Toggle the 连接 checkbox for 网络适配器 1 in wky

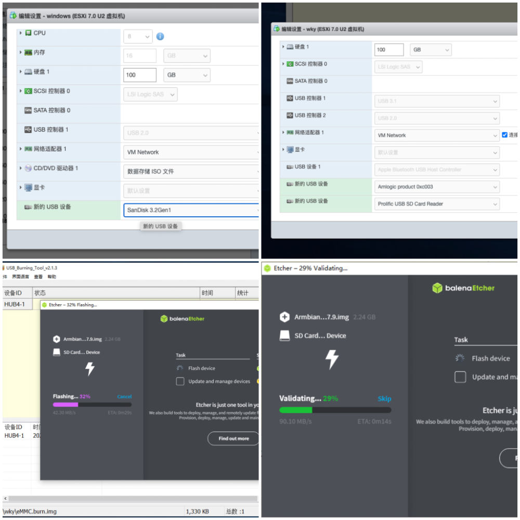click(x=504, y=135)
